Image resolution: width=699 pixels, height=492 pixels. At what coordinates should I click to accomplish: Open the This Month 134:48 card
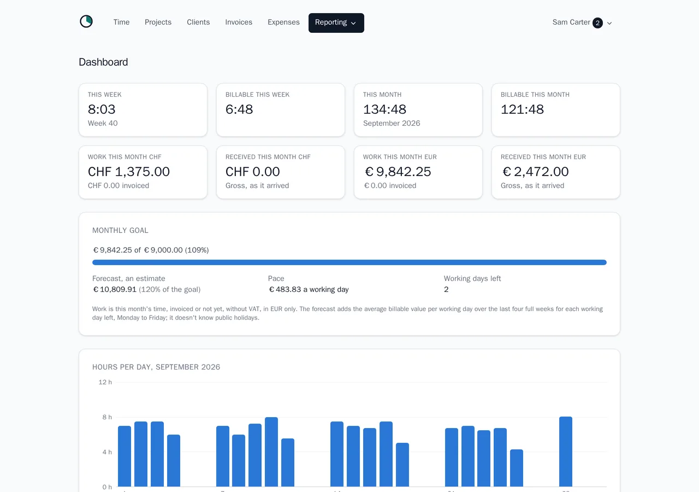click(x=418, y=110)
